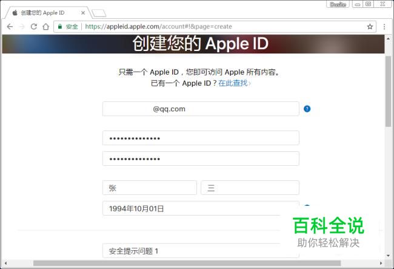Click the grayed forward navigation arrow
Image resolution: width=394 pixels, height=269 pixels.
pos(22,27)
